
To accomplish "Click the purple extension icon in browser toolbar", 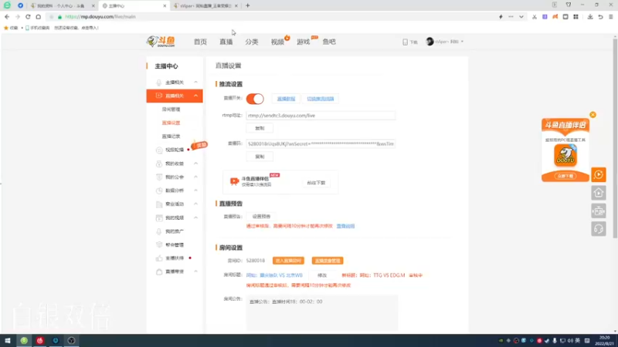I will (545, 17).
